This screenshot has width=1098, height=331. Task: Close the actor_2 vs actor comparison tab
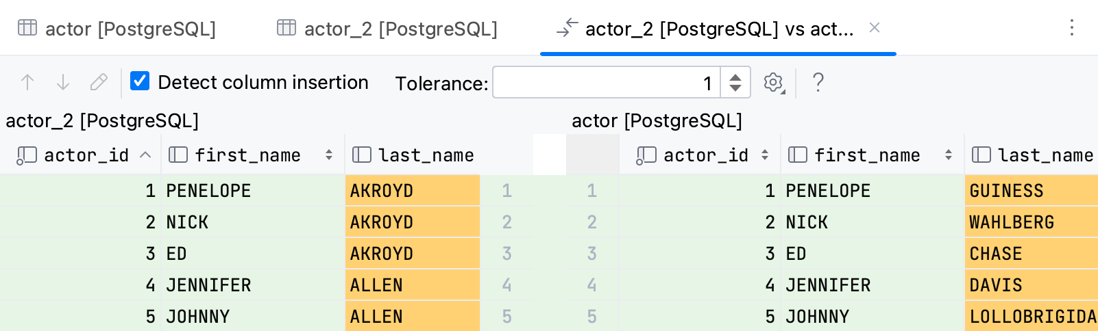pyautogui.click(x=875, y=27)
